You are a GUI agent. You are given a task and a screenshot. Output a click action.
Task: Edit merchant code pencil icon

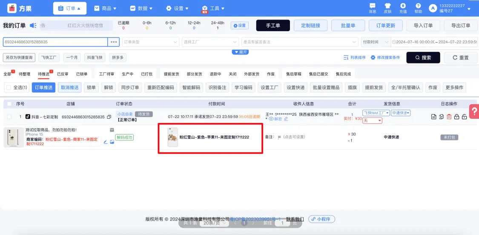tap(106, 142)
